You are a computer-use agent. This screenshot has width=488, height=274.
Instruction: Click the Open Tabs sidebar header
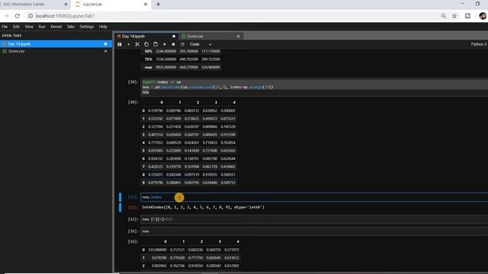coord(12,36)
